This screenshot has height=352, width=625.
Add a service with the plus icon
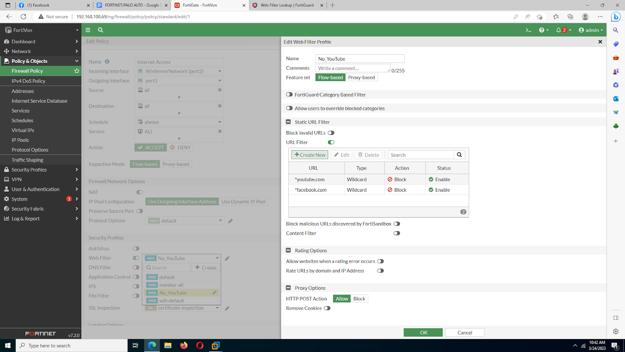tap(179, 138)
